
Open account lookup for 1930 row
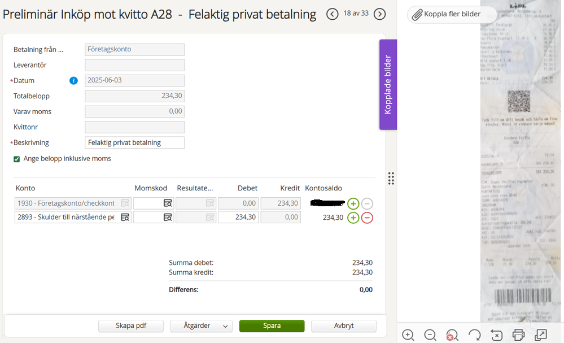[x=125, y=203]
